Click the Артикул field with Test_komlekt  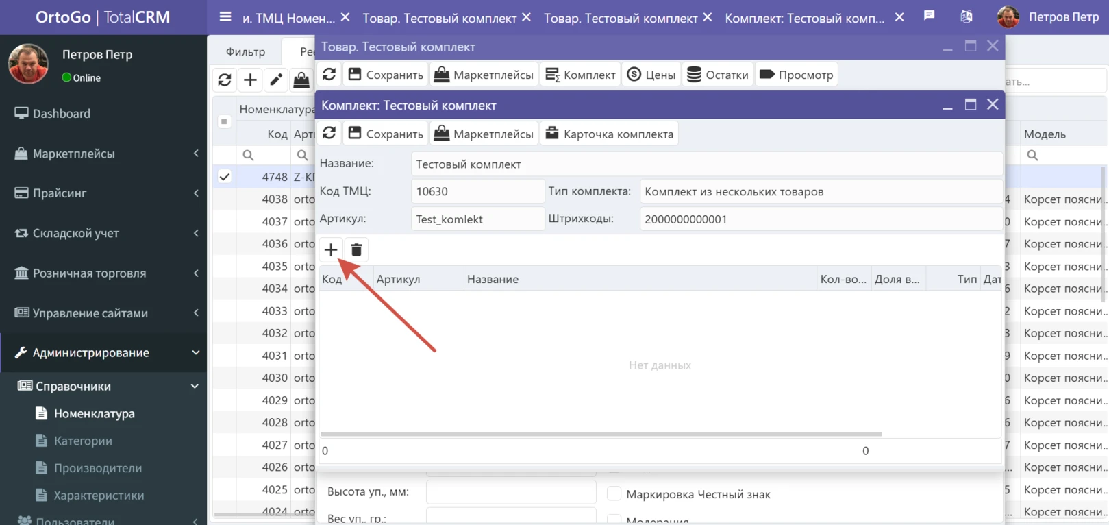click(x=477, y=219)
